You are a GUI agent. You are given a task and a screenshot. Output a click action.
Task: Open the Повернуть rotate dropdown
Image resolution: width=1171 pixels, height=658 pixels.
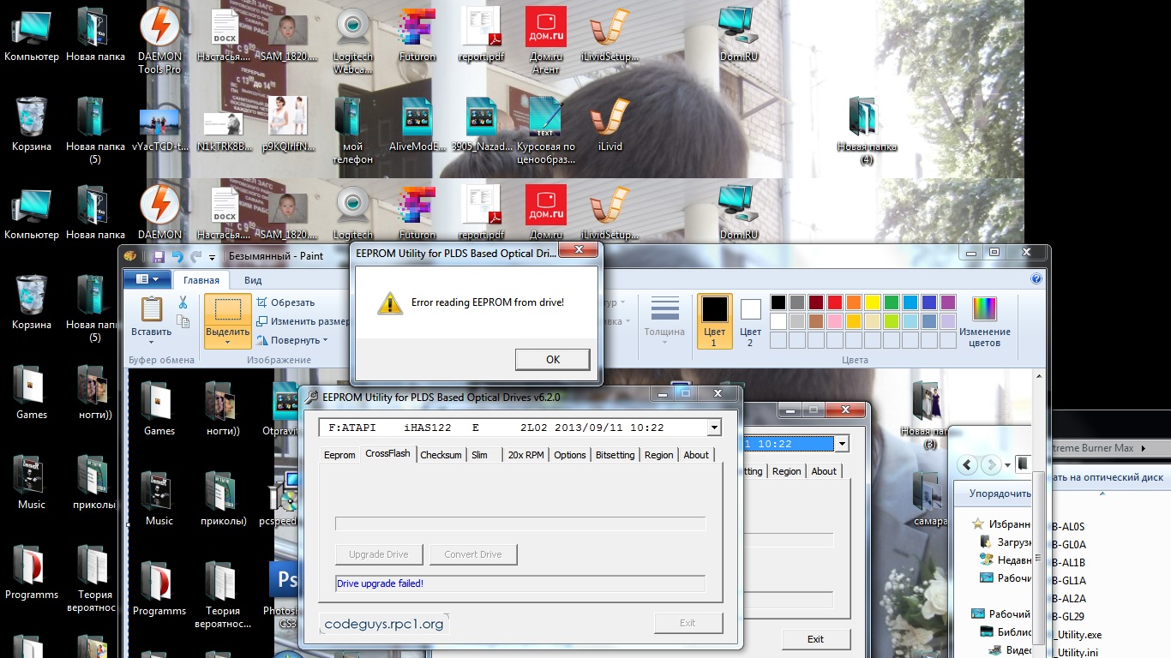[291, 340]
